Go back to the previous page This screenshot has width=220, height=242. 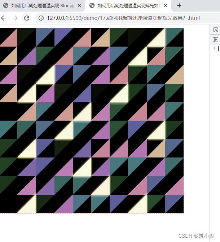point(4,18)
